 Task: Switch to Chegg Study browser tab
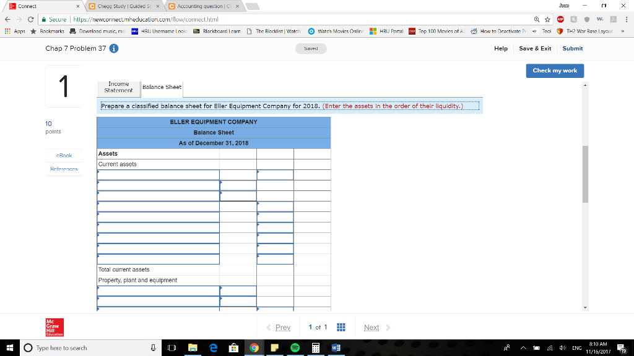(x=124, y=6)
